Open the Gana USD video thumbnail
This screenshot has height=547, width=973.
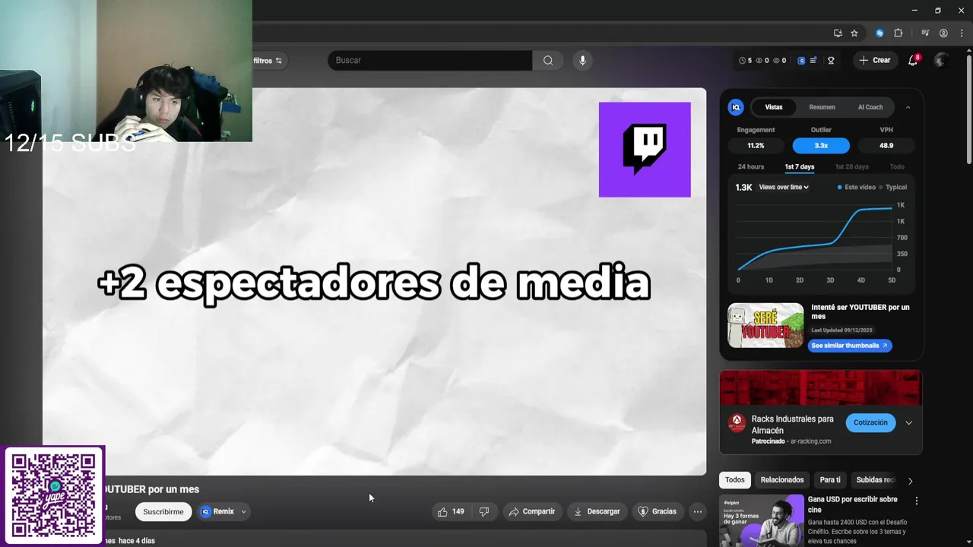coord(762,520)
